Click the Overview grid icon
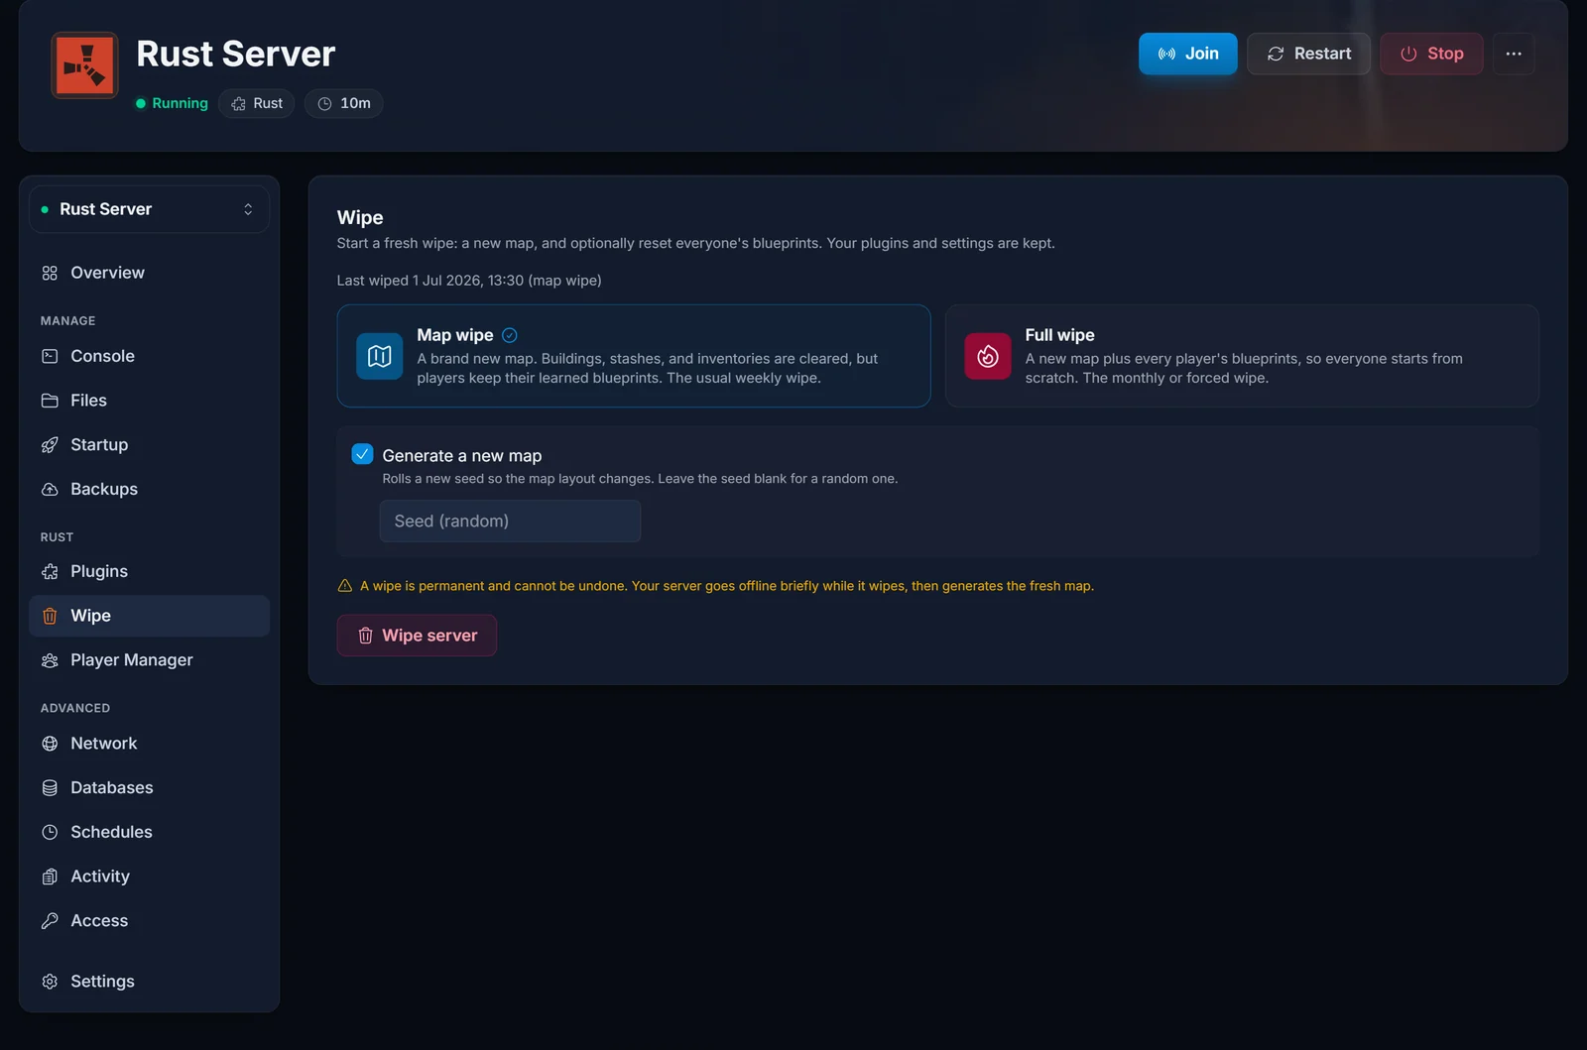The width and height of the screenshot is (1587, 1050). (x=50, y=273)
